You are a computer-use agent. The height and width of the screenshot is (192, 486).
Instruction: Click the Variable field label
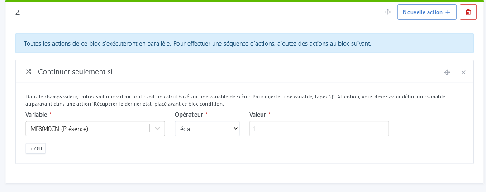point(36,114)
